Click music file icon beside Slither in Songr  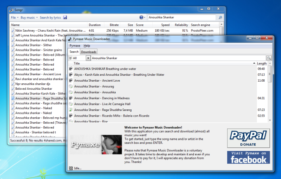click(x=12, y=45)
